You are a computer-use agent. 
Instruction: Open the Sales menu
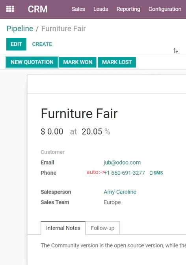(x=78, y=9)
